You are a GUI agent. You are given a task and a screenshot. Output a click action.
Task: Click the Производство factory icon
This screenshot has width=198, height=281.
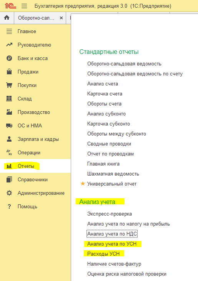click(x=9, y=112)
